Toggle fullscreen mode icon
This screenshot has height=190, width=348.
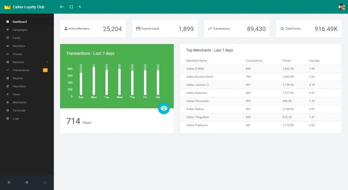[x=71, y=7]
